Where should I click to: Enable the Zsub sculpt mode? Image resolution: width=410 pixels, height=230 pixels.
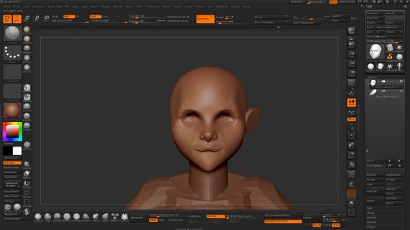[105, 17]
